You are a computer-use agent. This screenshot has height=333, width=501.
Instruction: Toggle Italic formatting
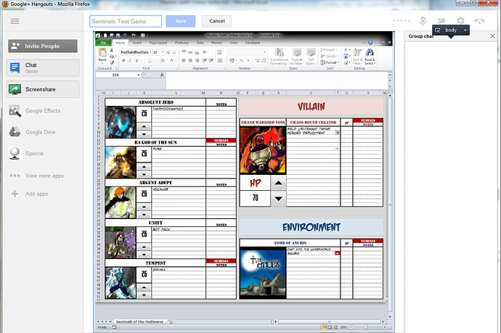pos(130,60)
